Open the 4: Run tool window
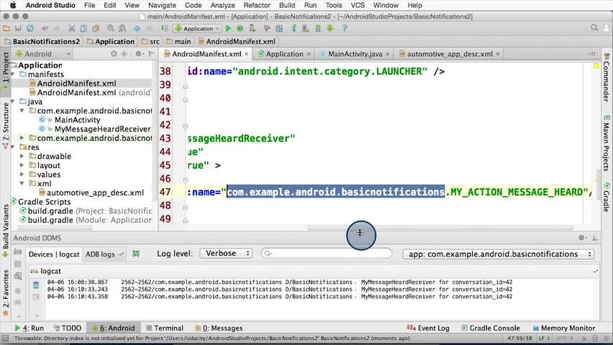This screenshot has height=345, width=613. pos(29,328)
